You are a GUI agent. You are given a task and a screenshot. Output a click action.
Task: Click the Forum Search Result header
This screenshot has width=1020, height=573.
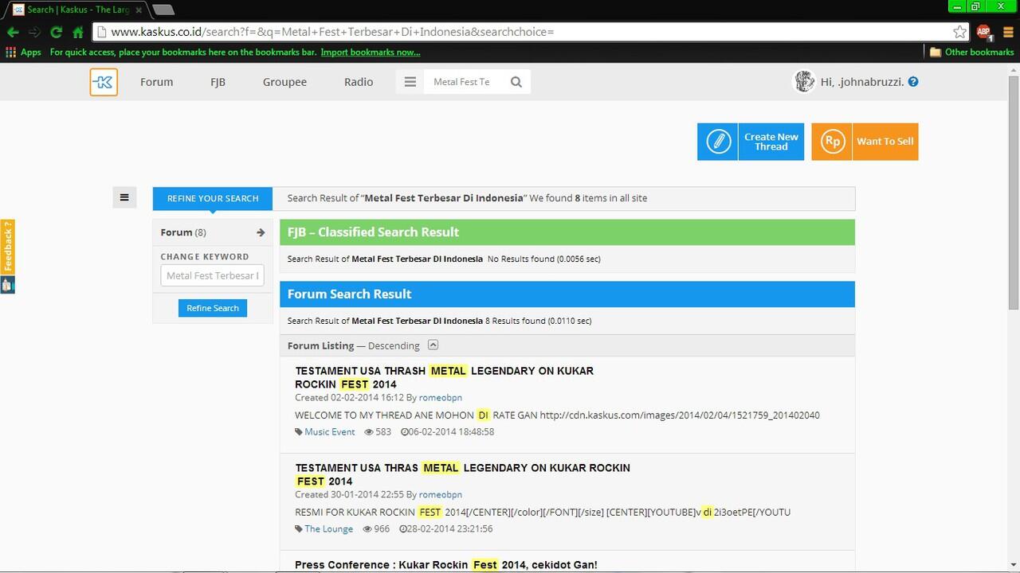(x=567, y=294)
